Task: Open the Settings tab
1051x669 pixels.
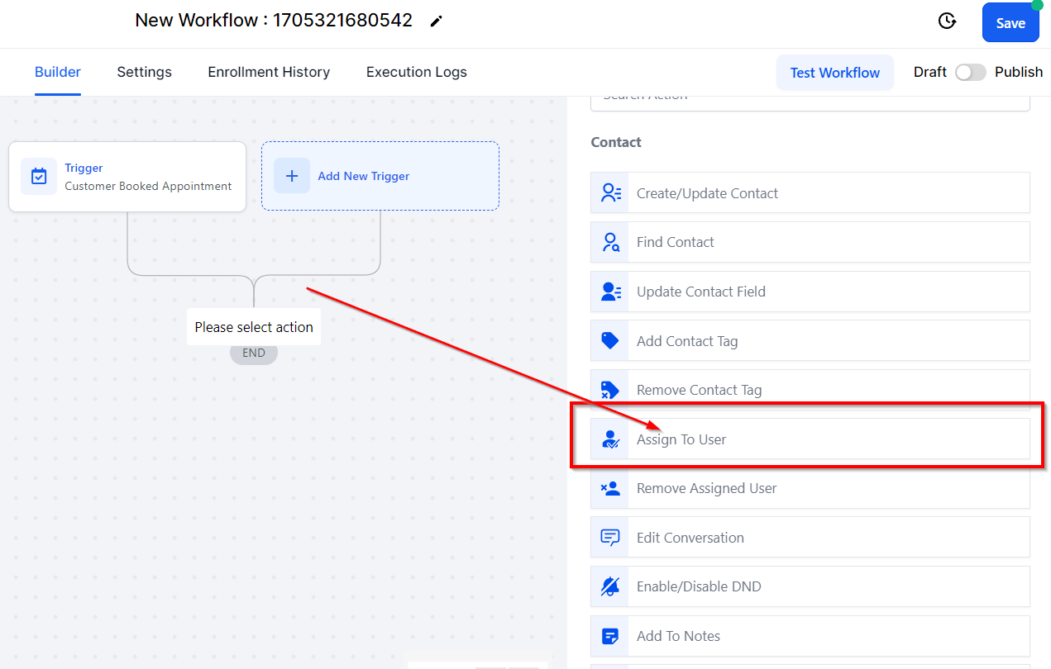Action: click(145, 72)
